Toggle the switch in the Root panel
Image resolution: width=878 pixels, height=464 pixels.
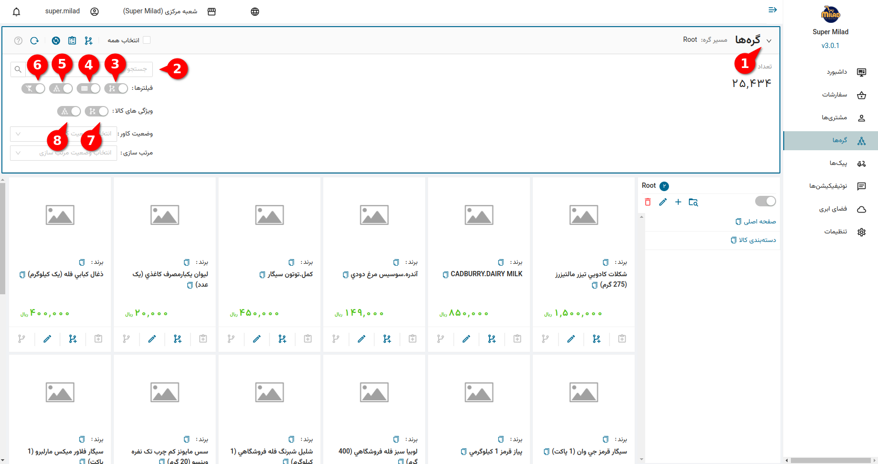(x=765, y=202)
